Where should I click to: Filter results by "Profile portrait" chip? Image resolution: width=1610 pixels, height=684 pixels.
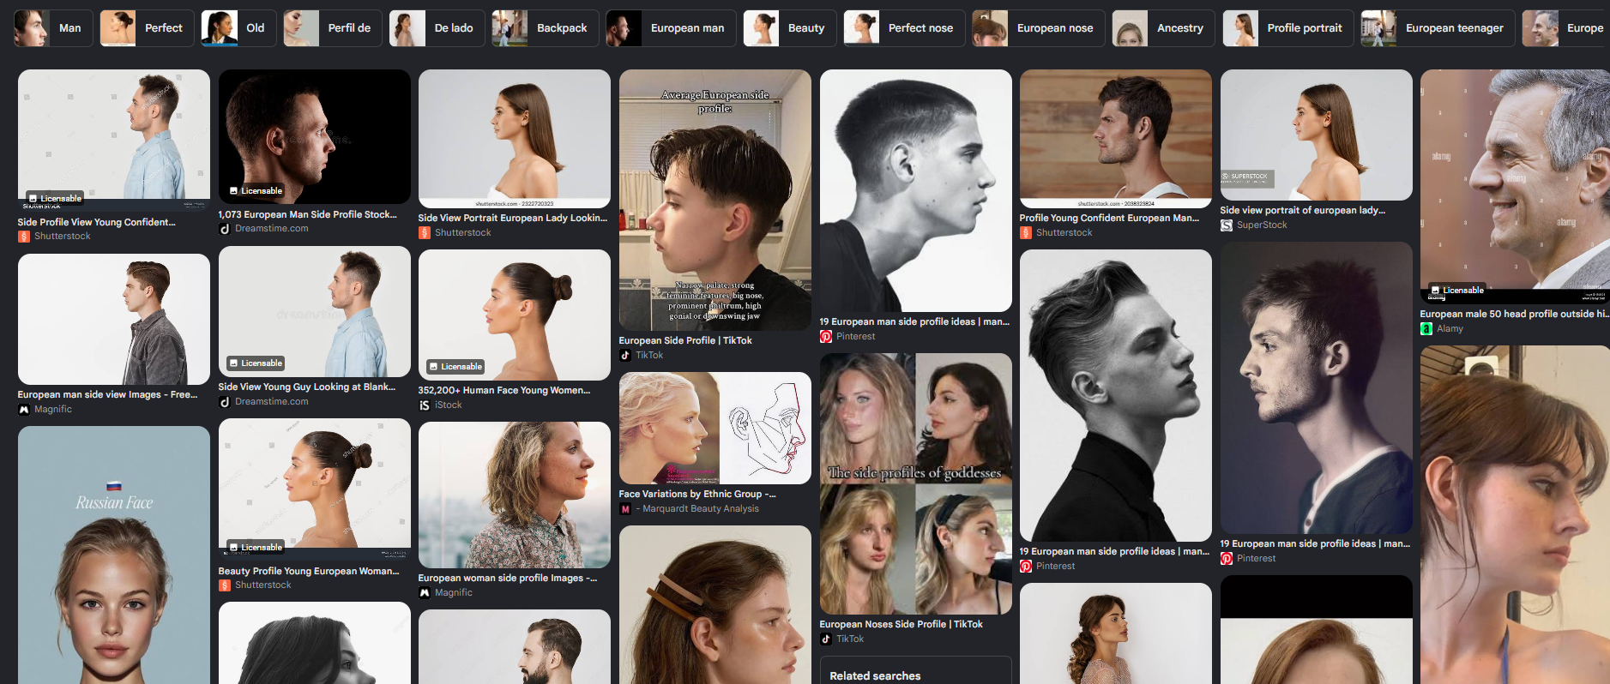(1287, 28)
